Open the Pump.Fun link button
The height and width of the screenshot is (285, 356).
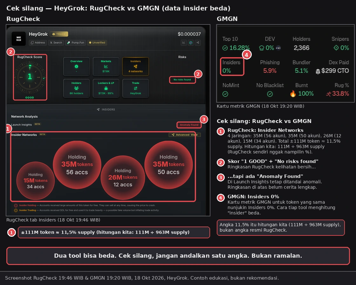pos(76,43)
